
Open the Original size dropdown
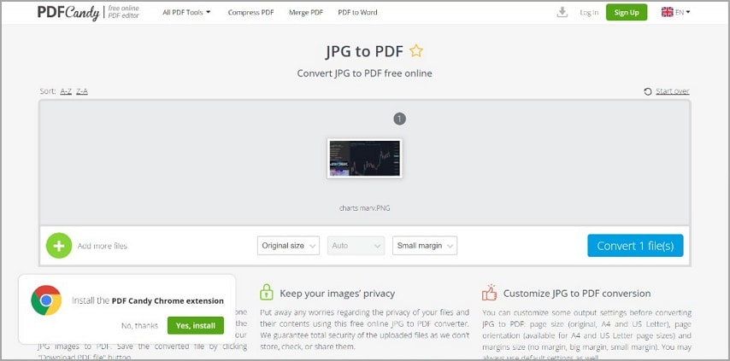[x=288, y=246]
